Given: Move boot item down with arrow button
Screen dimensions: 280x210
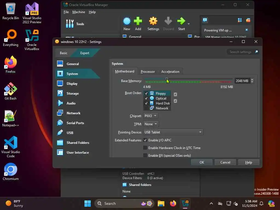Looking at the screenshot, I should click(x=175, y=101).
